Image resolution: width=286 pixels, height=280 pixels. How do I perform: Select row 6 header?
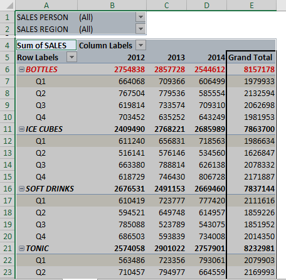pos(8,69)
